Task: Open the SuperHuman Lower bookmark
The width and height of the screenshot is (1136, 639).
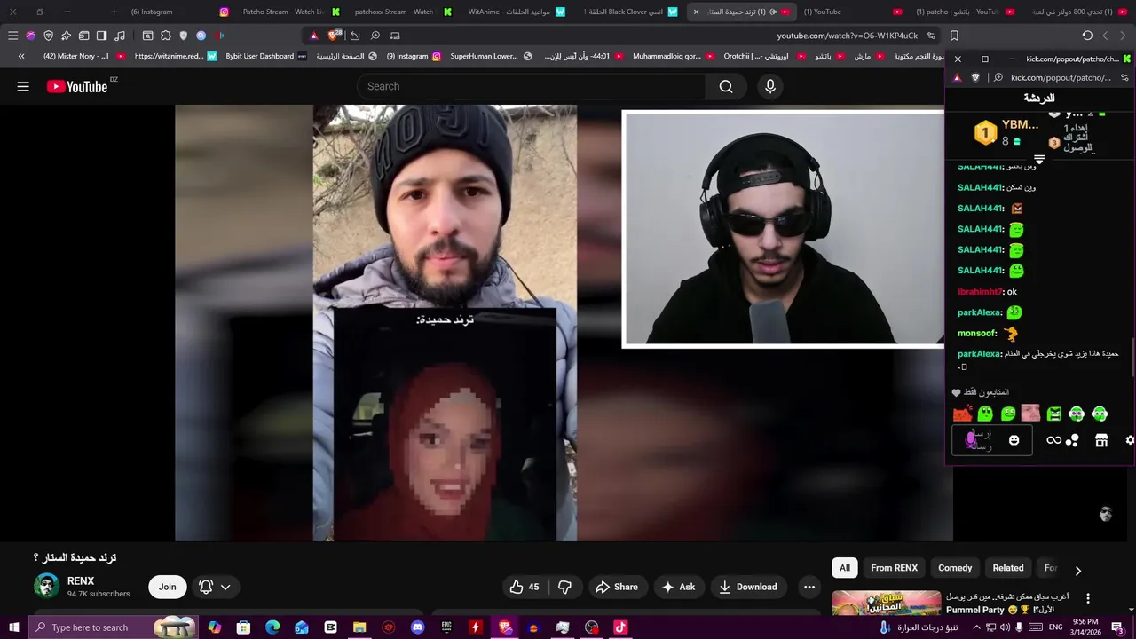Action: point(491,56)
